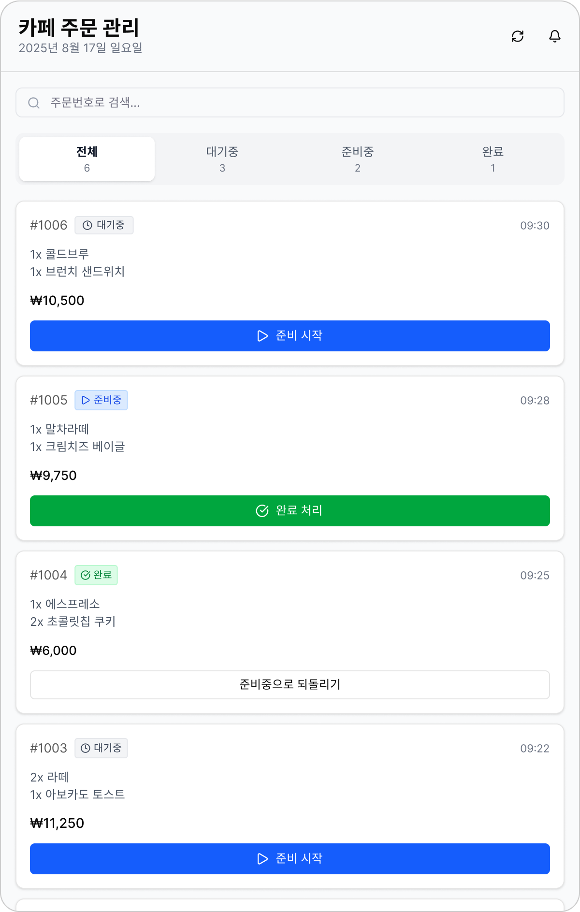Viewport: 580px width, 912px height.
Task: Click the check icon on order #1004 badge
Action: click(x=86, y=575)
